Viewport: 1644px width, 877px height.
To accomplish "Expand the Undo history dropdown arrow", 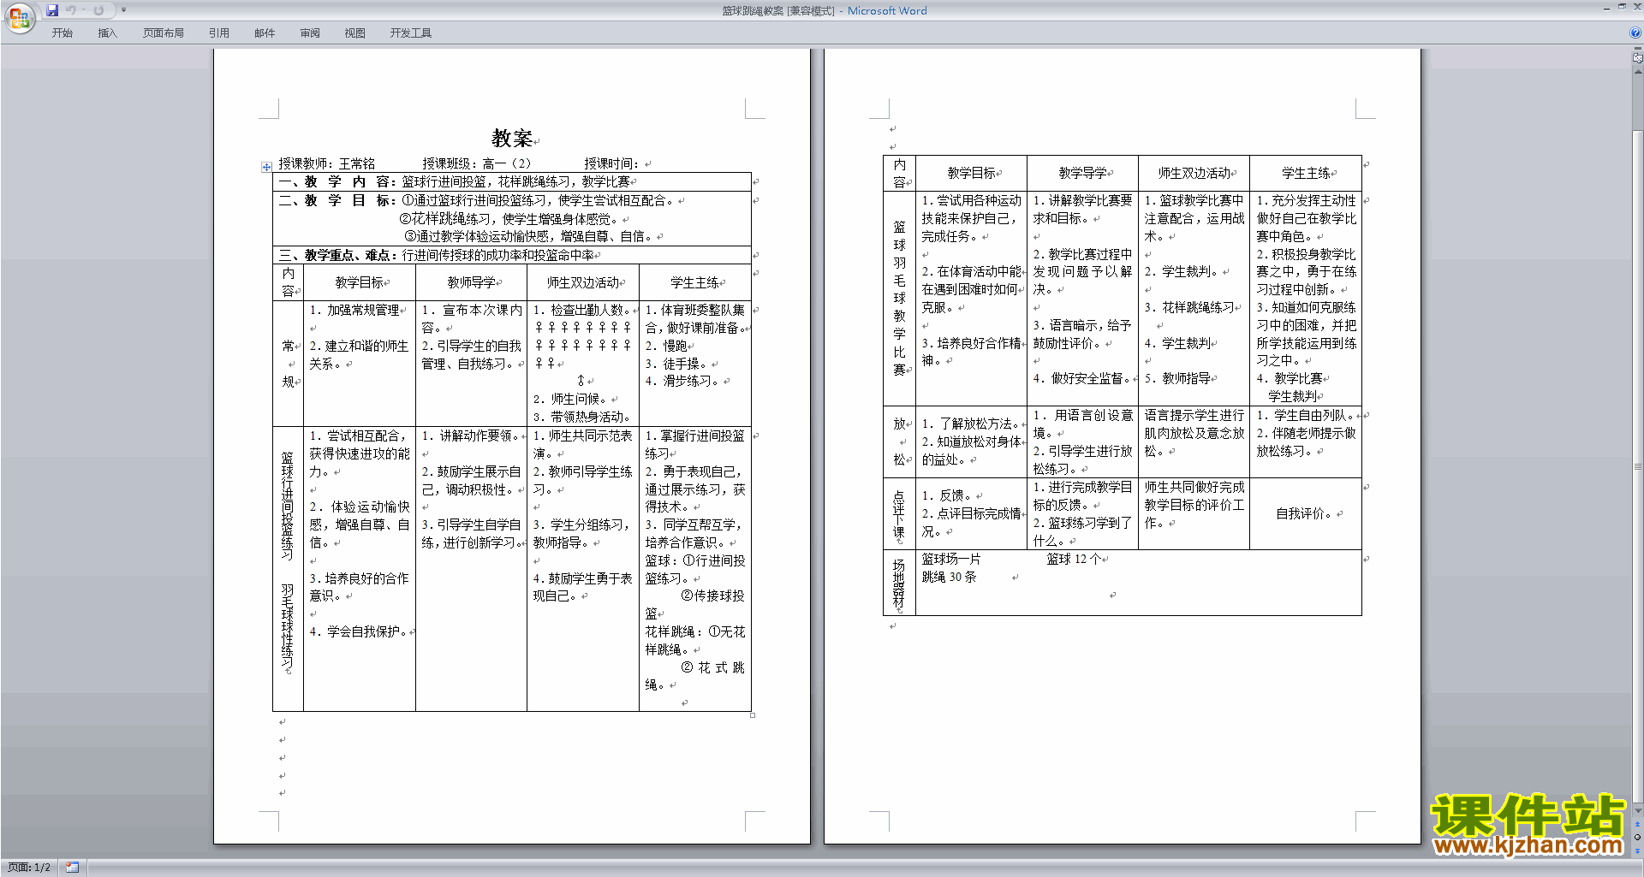I will click(83, 10).
